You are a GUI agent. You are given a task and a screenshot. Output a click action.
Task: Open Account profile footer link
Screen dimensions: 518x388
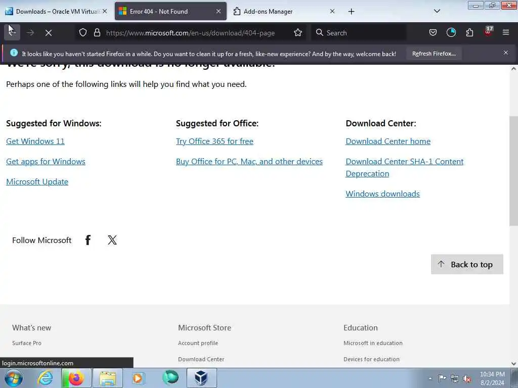click(x=198, y=343)
